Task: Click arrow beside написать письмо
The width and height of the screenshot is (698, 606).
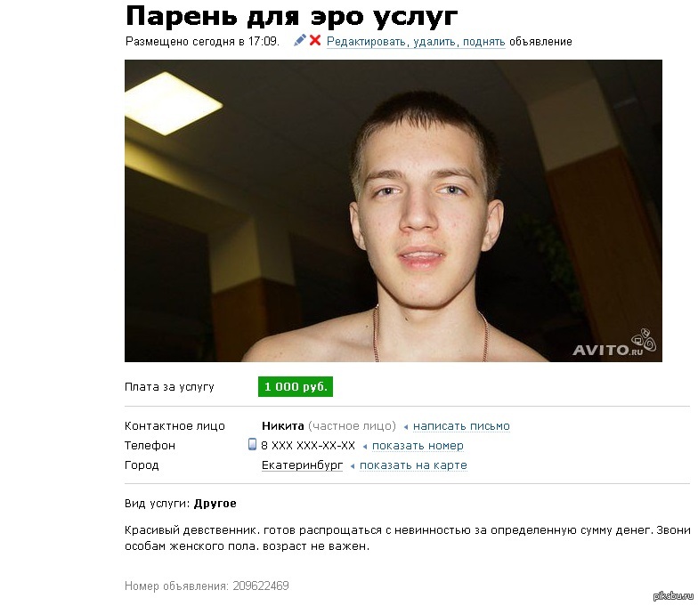Action: coord(406,427)
